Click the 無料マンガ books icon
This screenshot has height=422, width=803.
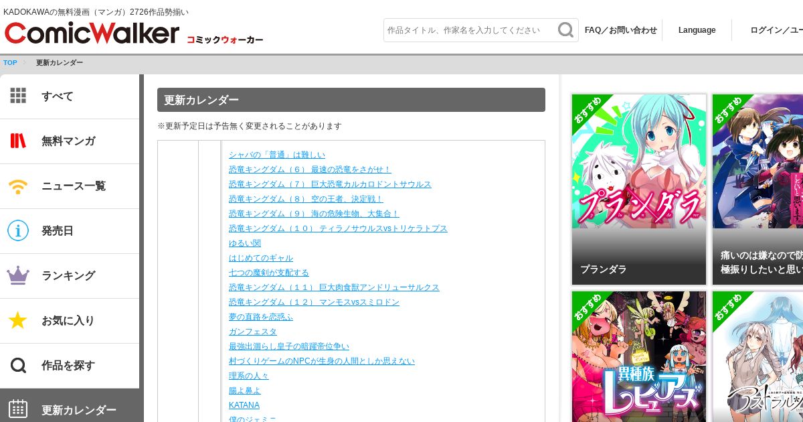coord(18,141)
